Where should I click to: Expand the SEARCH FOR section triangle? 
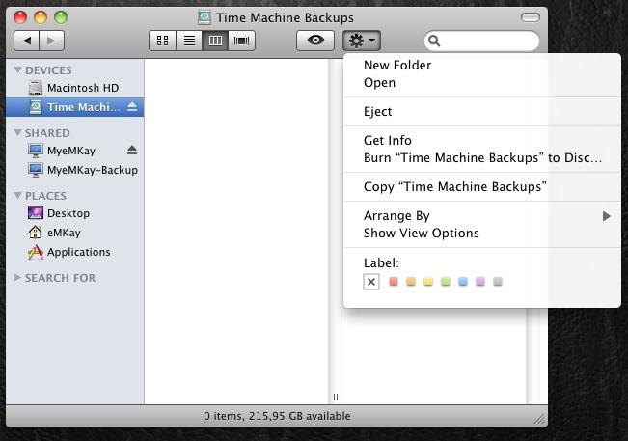17,277
